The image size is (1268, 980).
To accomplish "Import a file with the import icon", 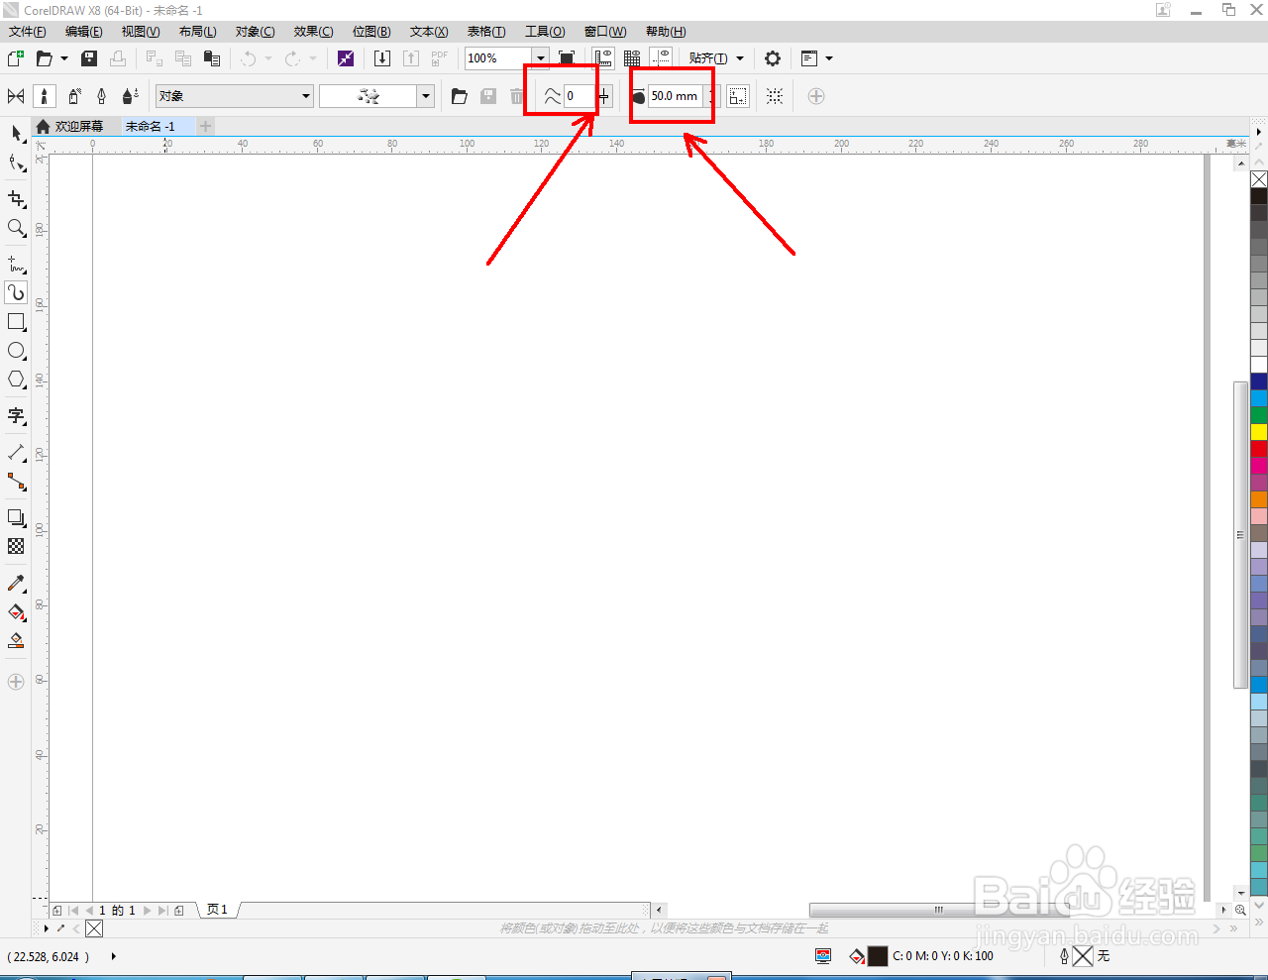I will pos(382,58).
